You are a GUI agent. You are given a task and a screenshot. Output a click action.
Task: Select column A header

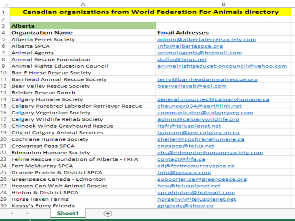(83, 4)
